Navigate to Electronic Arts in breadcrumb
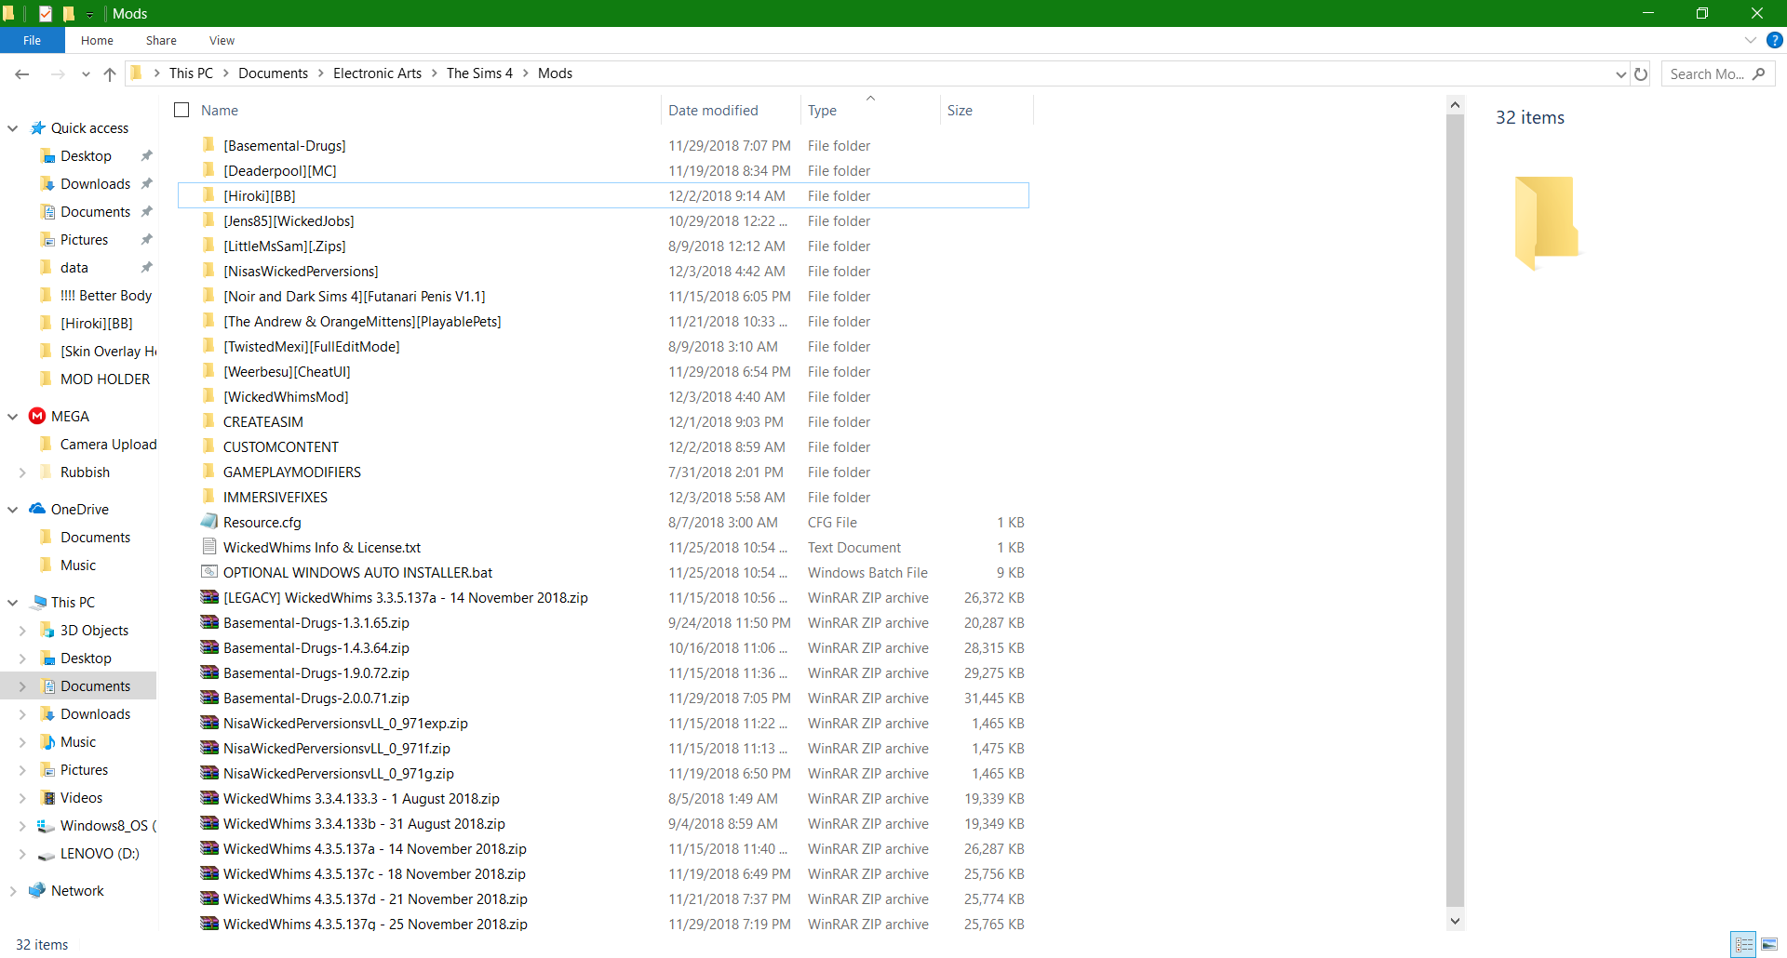Viewport: 1787px width, 958px height. coord(377,73)
